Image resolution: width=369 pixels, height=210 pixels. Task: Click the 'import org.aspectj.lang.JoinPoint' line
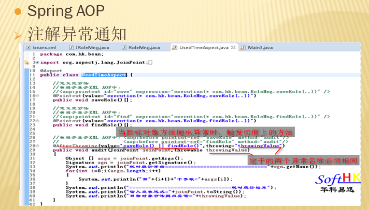pos(94,62)
